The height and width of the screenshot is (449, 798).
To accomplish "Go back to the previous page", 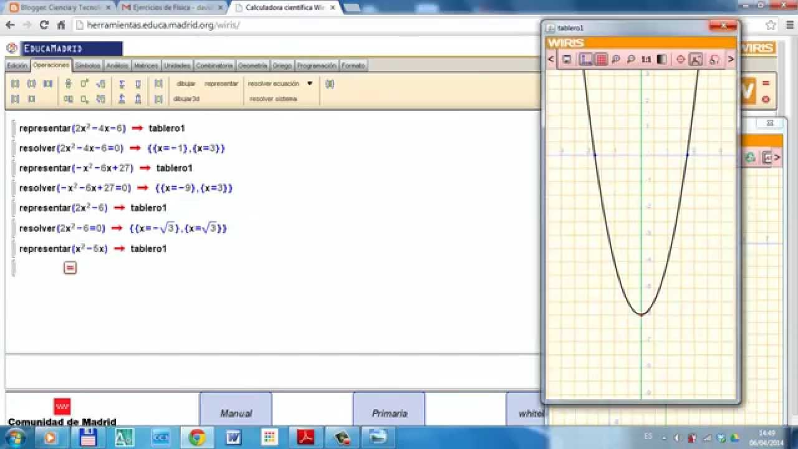I will pyautogui.click(x=10, y=25).
